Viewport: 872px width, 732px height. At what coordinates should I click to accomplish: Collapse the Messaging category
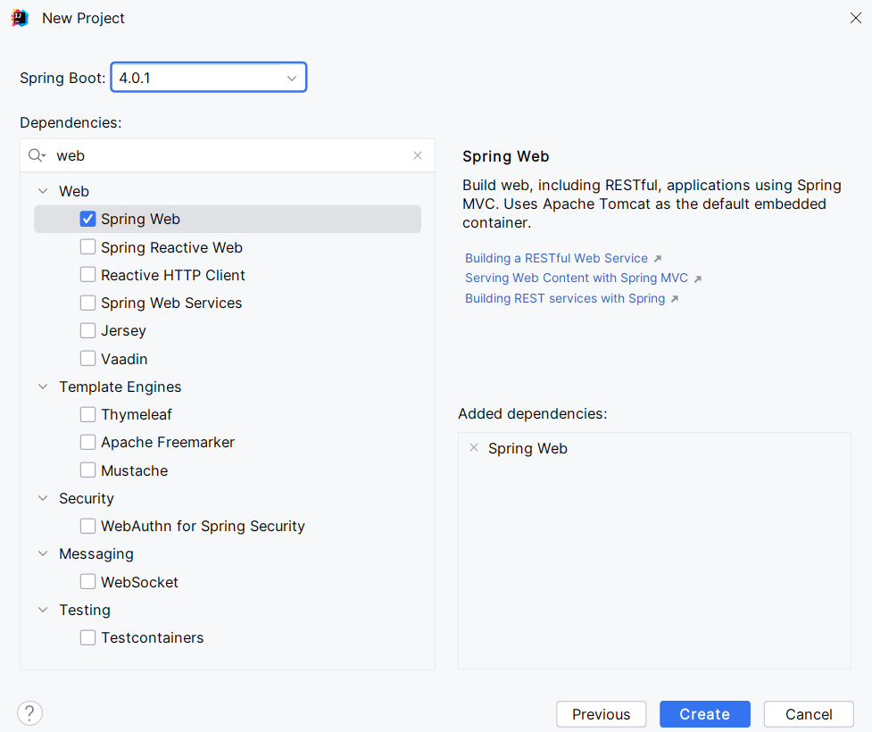tap(43, 553)
